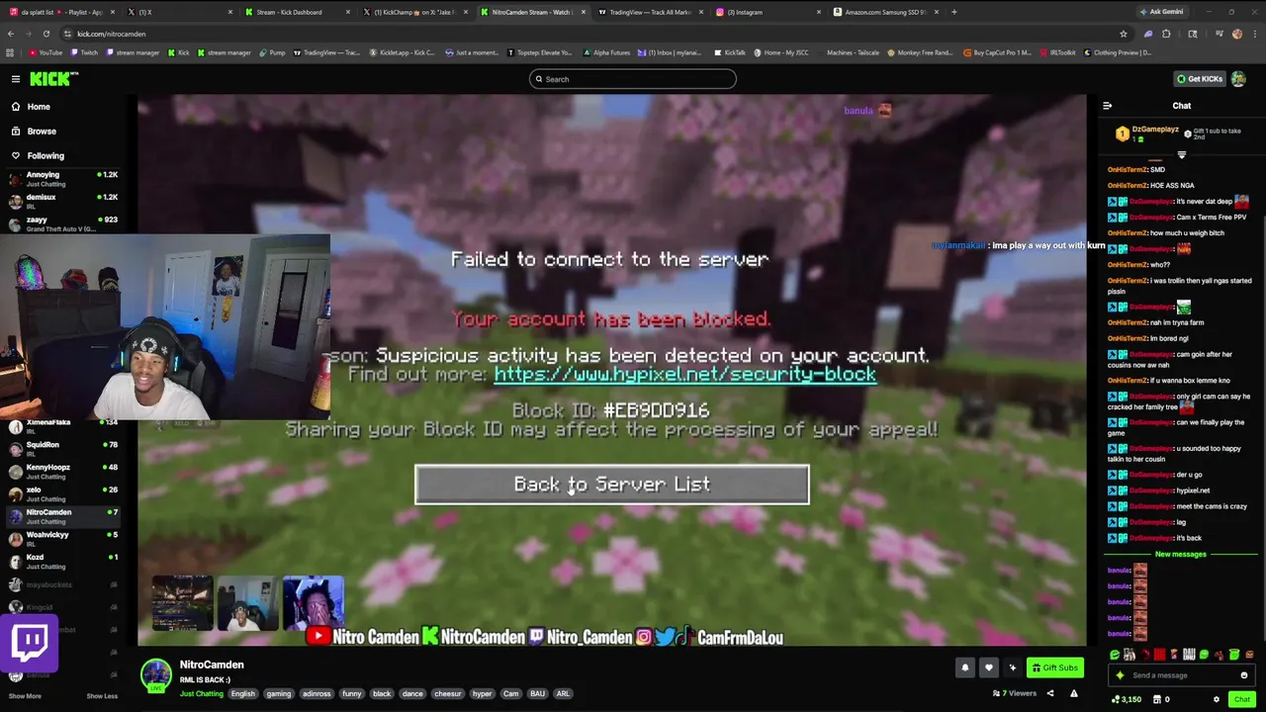Open the channel shop icon
Screen dimensions: 1266x712
click(x=1159, y=699)
